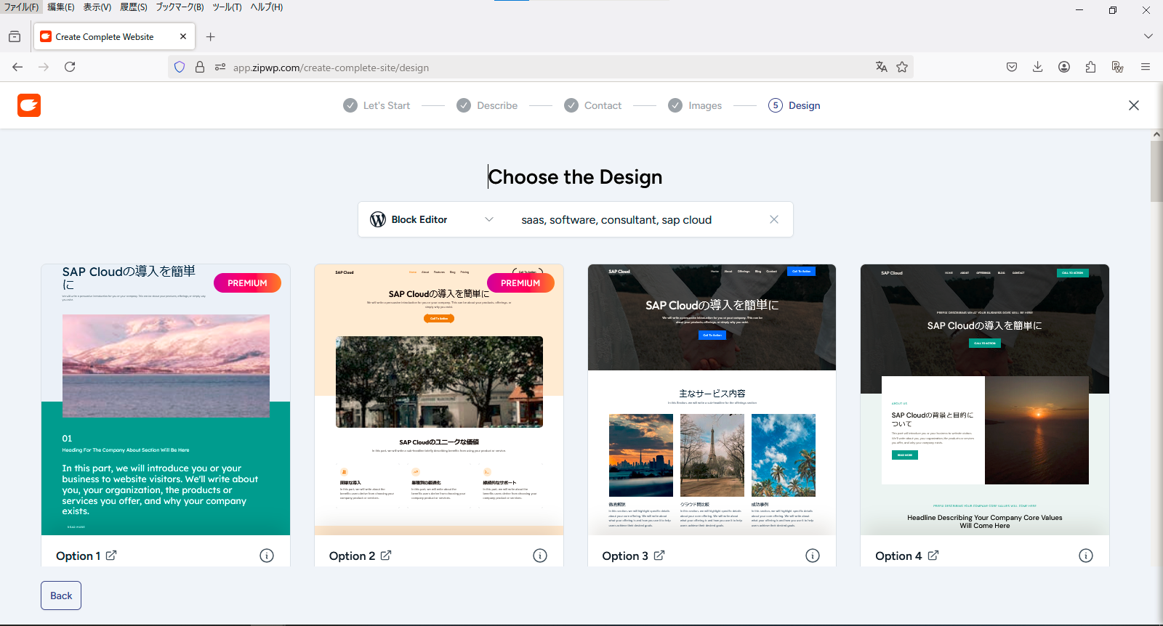Open the 履歴(S) menu
Viewport: 1163px width, 626px height.
[134, 7]
